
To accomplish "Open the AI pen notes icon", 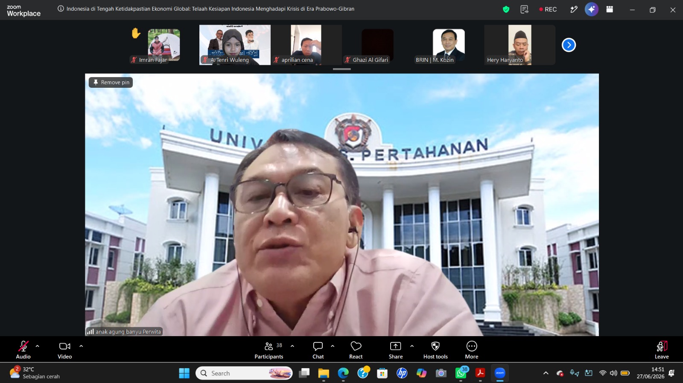I will [574, 9].
